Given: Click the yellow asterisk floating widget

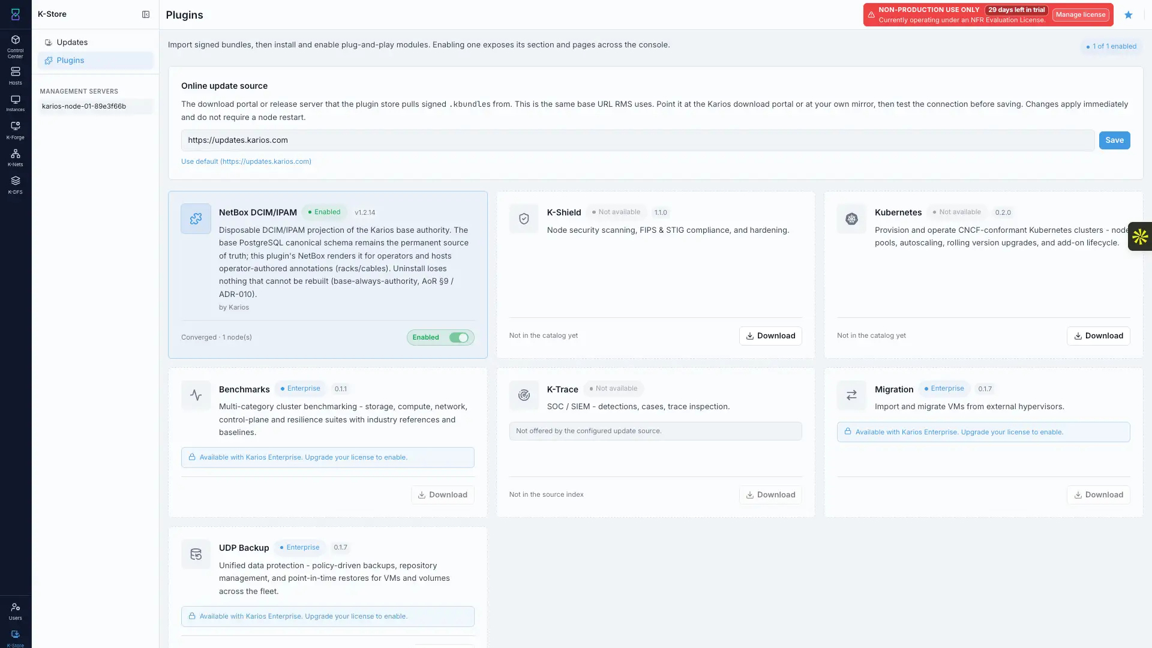Looking at the screenshot, I should click(1140, 236).
